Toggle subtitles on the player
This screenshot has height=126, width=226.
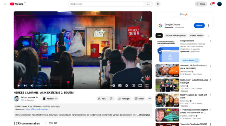click(120, 86)
